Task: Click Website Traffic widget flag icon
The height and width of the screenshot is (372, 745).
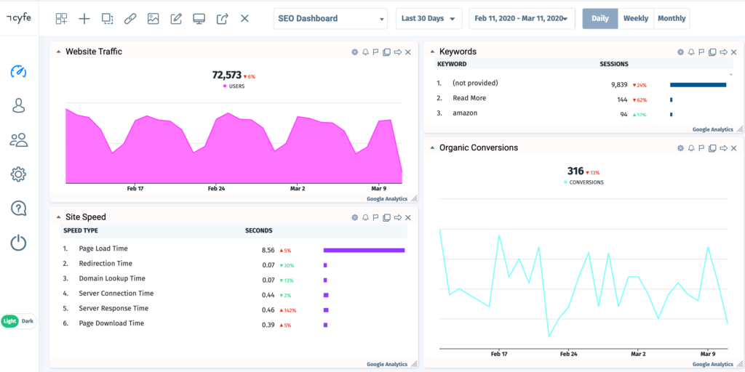Action: point(375,52)
